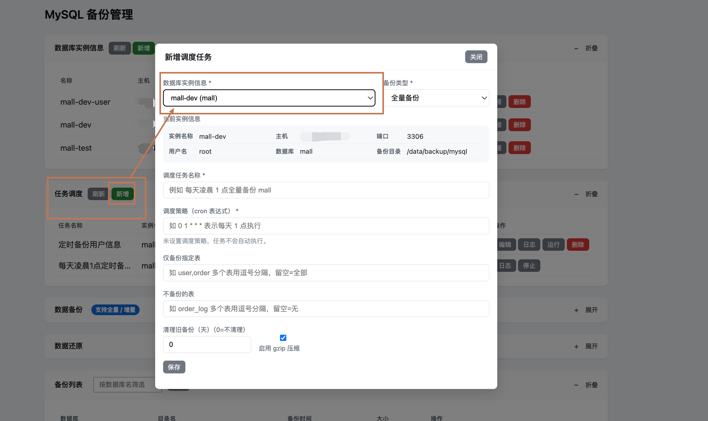
Task: Close the 新增调度任务 dialog with 关闭
Action: click(476, 57)
